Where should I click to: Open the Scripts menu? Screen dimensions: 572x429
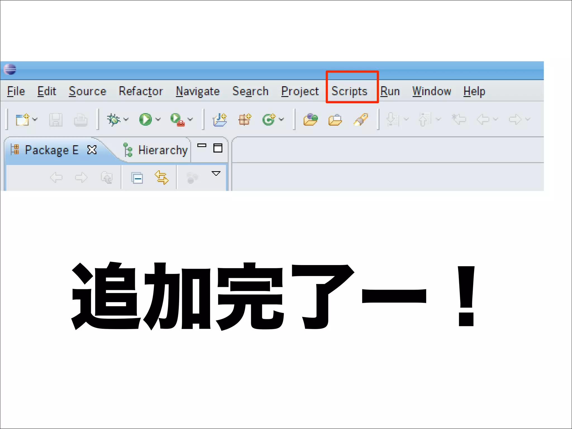(x=349, y=91)
